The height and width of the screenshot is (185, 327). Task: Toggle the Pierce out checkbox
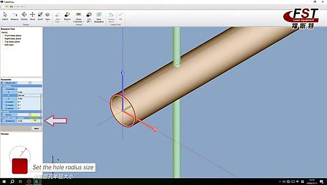[x=30, y=83]
